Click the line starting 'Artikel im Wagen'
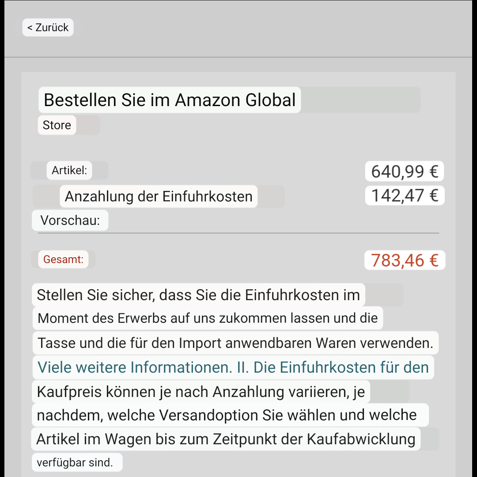Image resolution: width=477 pixels, height=477 pixels. point(226,439)
